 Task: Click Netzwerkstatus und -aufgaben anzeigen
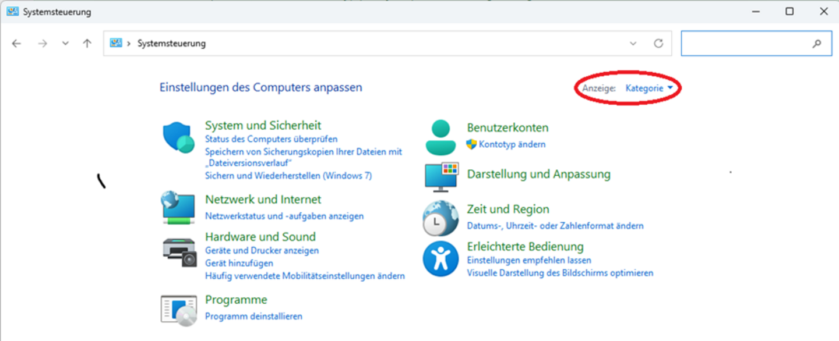point(284,216)
